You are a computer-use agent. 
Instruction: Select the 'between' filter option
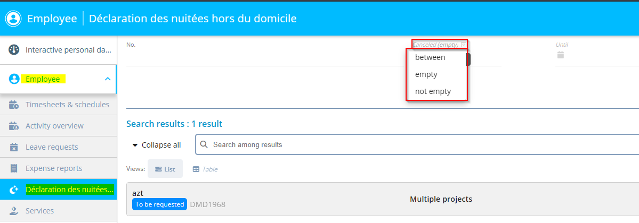click(x=430, y=57)
